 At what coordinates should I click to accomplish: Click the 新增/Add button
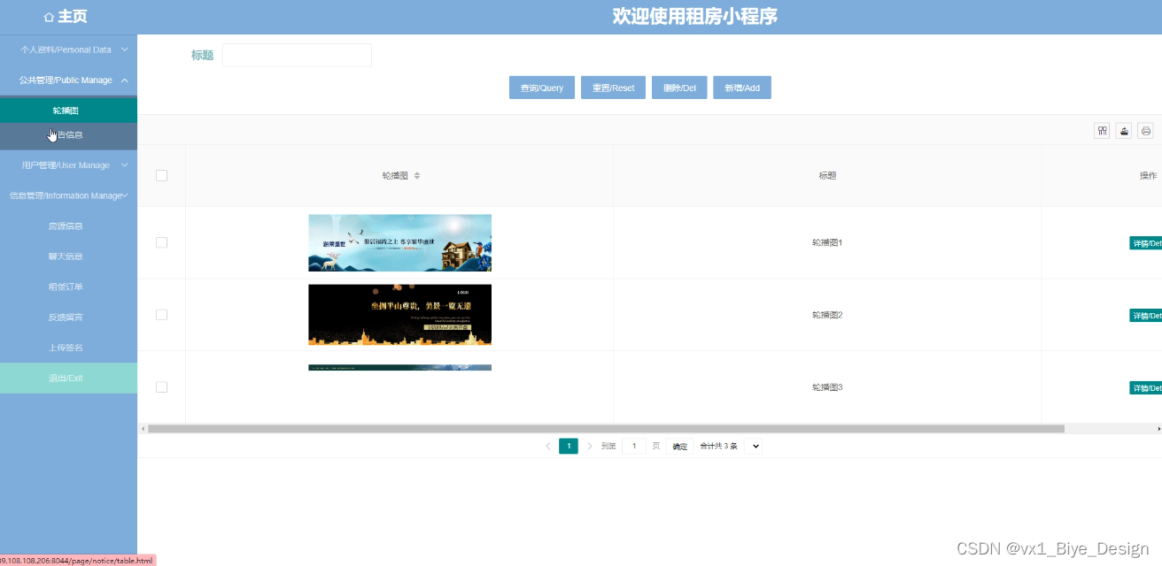[742, 87]
